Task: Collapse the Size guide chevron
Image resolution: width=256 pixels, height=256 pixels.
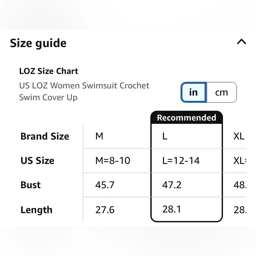Action: click(241, 42)
